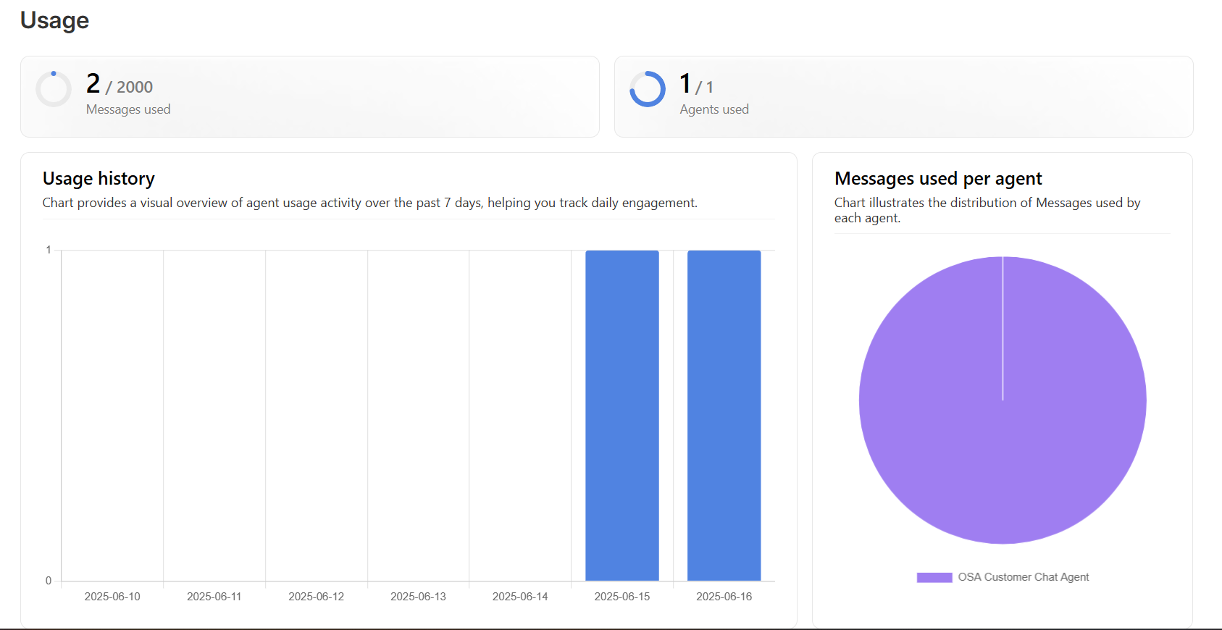Viewport: 1222px width, 630px height.
Task: Click the 'Messages used per agent' heading
Action: pos(938,179)
